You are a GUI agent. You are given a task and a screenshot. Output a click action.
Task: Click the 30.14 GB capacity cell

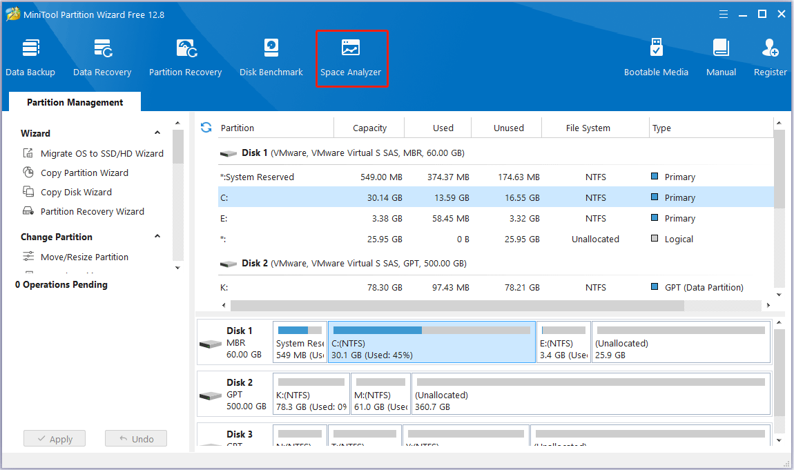pyautogui.click(x=385, y=197)
